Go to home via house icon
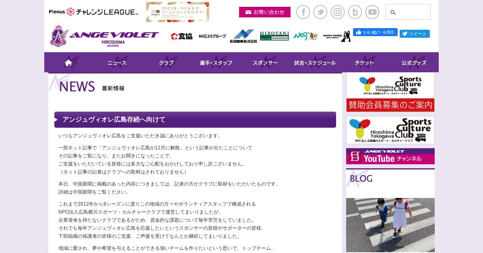The image size is (483, 253). pos(68,63)
